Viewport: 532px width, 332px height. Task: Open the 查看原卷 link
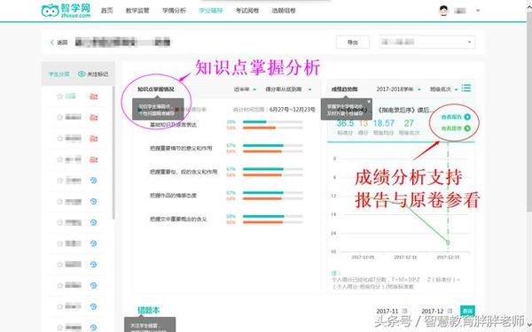(451, 128)
